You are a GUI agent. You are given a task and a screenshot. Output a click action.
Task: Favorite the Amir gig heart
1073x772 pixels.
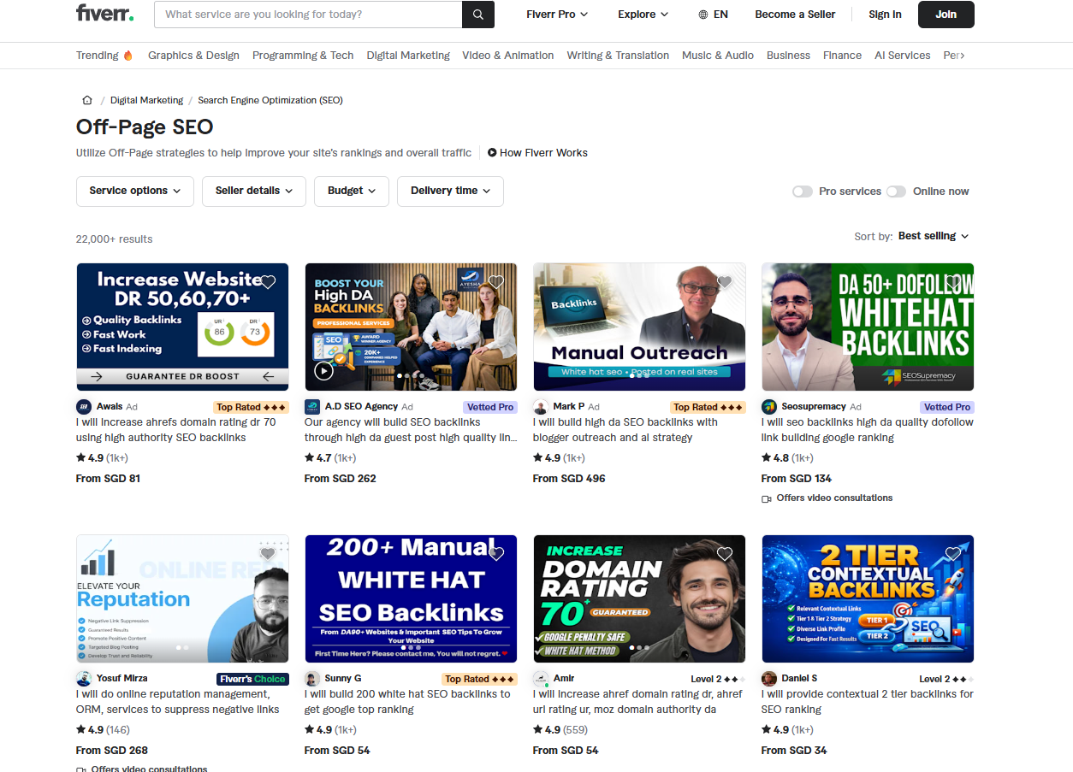click(x=725, y=554)
